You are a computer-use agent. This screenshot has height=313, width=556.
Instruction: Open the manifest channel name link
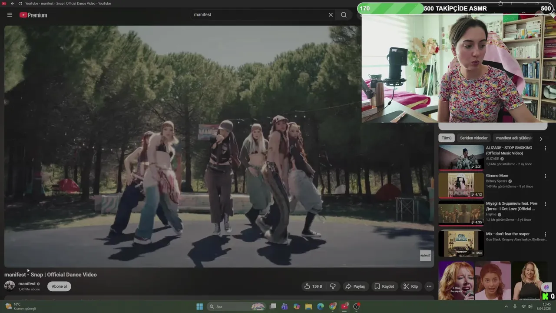[x=27, y=284]
